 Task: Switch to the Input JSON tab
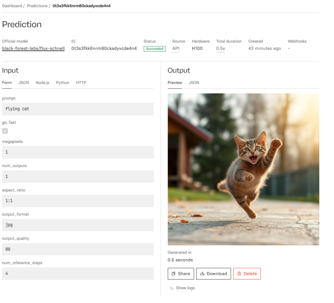pyautogui.click(x=23, y=83)
